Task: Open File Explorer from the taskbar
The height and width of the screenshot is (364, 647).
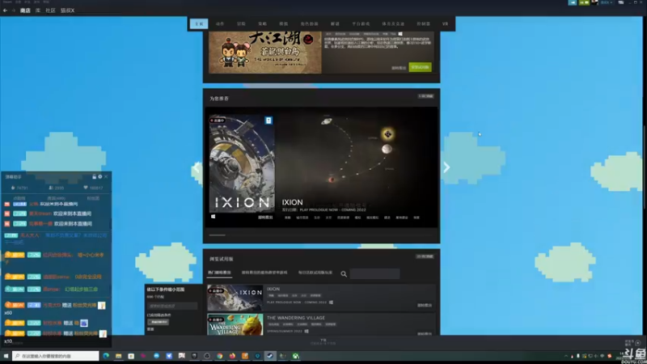Action: click(x=118, y=356)
